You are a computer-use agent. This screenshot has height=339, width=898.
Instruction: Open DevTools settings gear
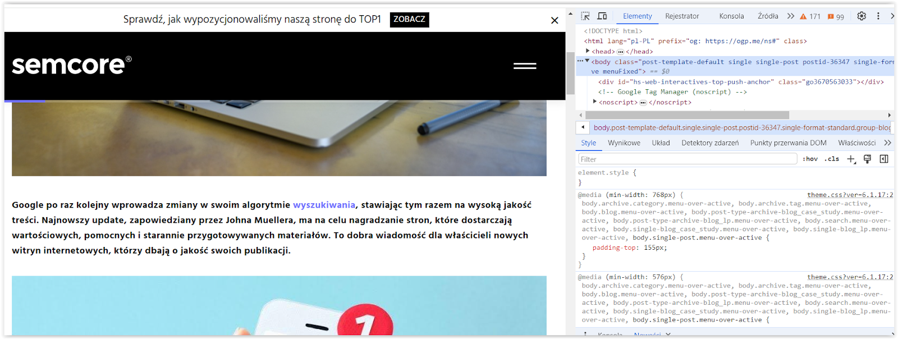coord(862,16)
